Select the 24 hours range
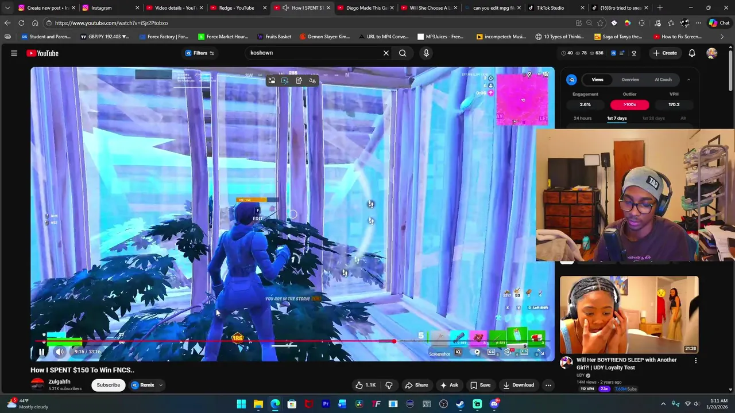The width and height of the screenshot is (735, 413). click(582, 118)
